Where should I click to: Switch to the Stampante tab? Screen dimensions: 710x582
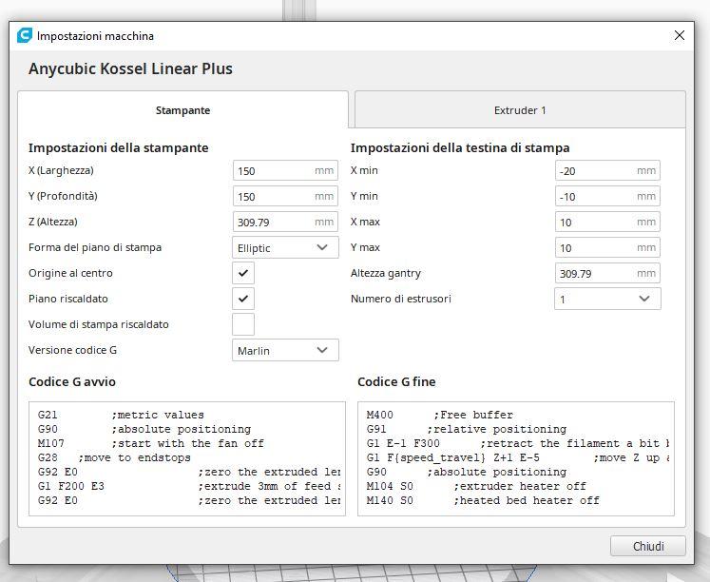click(x=182, y=110)
